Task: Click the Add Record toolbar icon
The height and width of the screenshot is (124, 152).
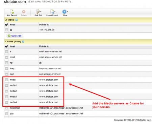Action: [x=12, y=12]
